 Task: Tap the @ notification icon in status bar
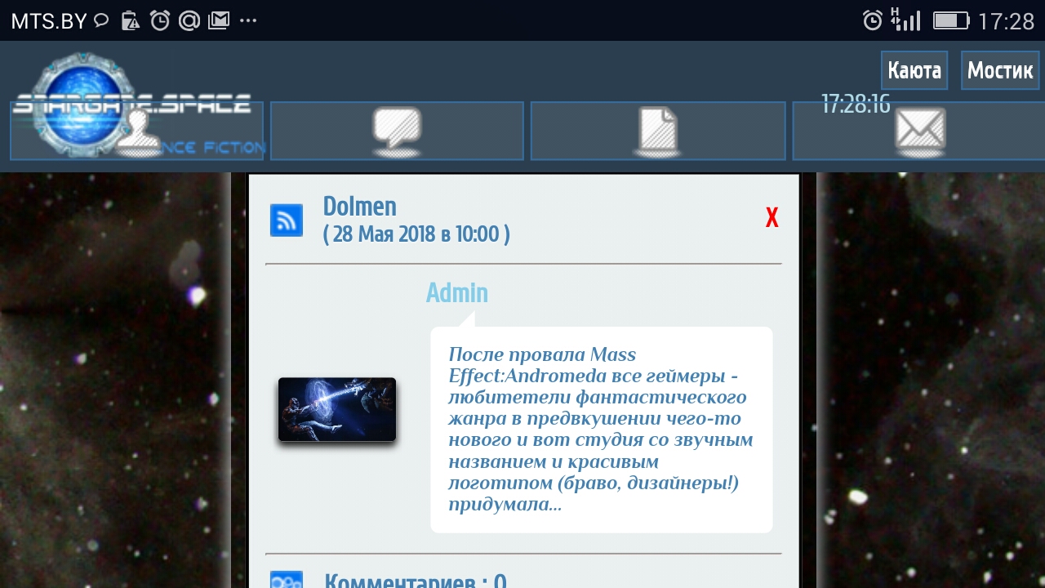pyautogui.click(x=189, y=20)
